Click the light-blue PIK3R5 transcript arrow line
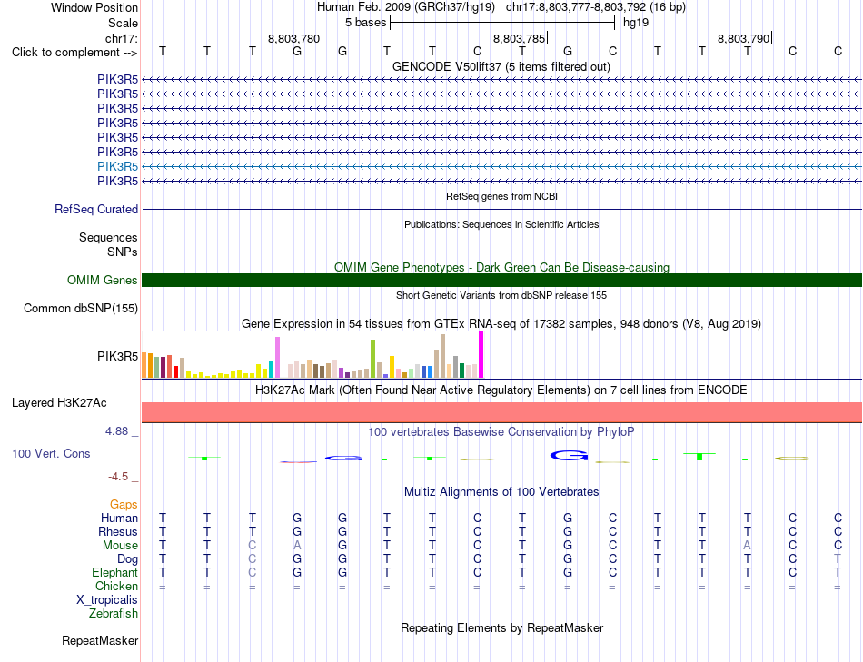Screen dimensions: 863x662 [x=501, y=166]
